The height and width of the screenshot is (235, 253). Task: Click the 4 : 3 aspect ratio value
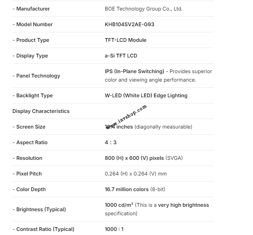click(110, 142)
